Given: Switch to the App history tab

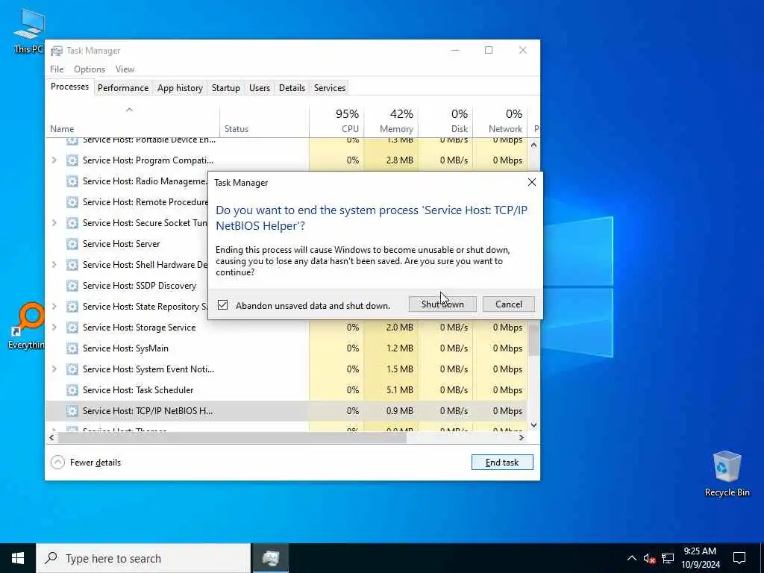Looking at the screenshot, I should [x=180, y=88].
